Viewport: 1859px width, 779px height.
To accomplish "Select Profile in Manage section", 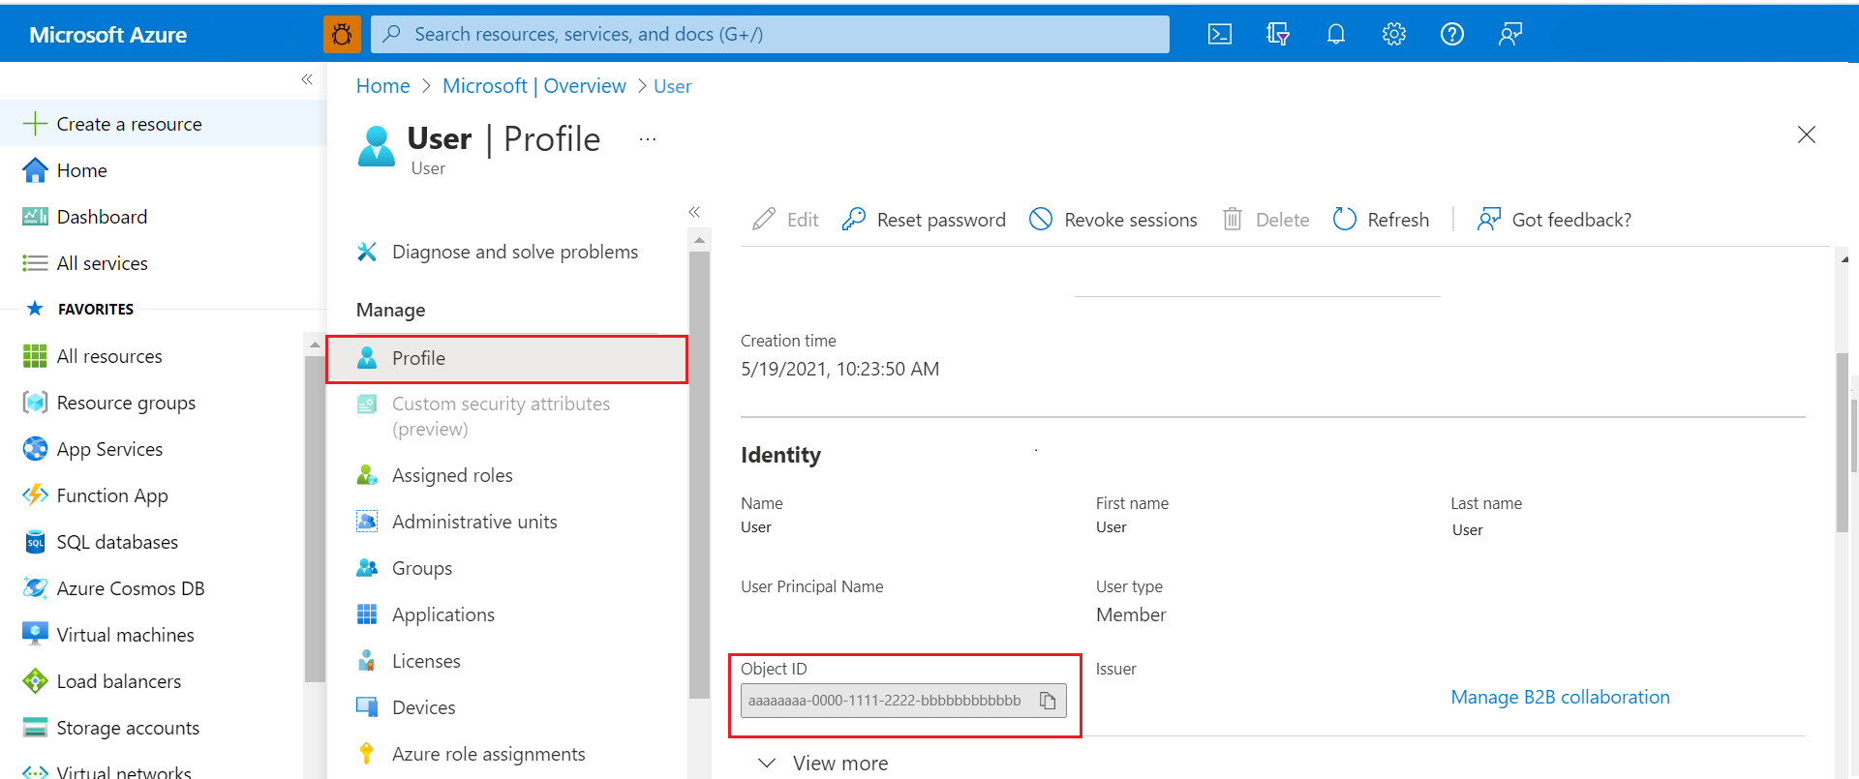I will click(x=507, y=359).
